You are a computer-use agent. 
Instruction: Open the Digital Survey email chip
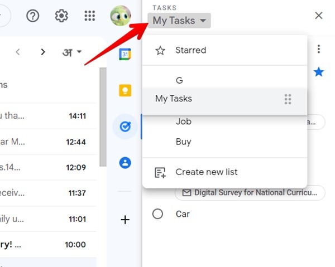tap(250, 193)
